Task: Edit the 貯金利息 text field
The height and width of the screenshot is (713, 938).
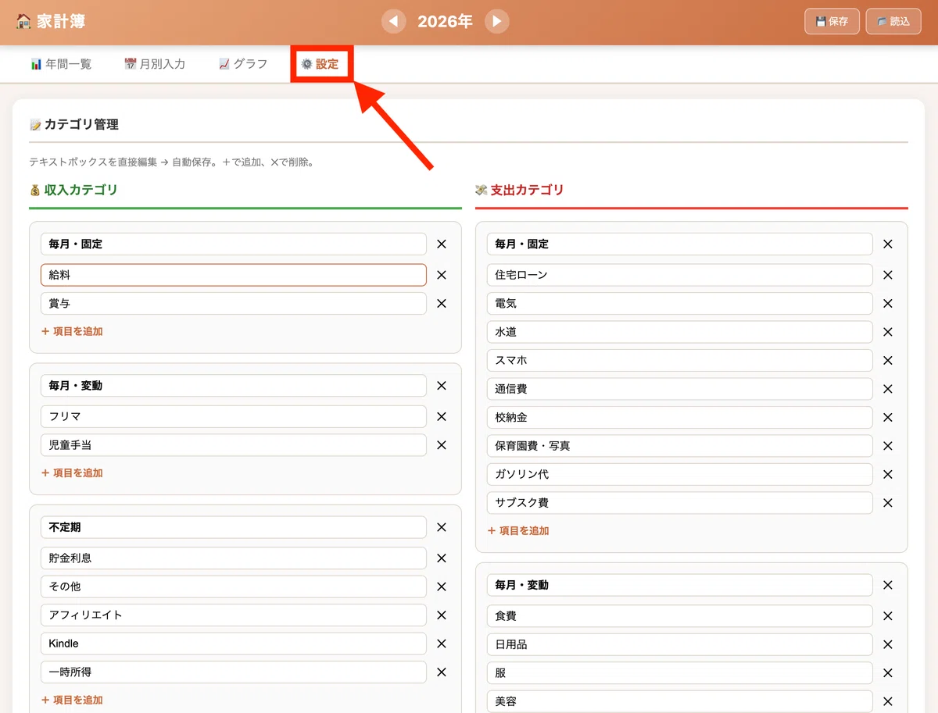Action: click(234, 558)
